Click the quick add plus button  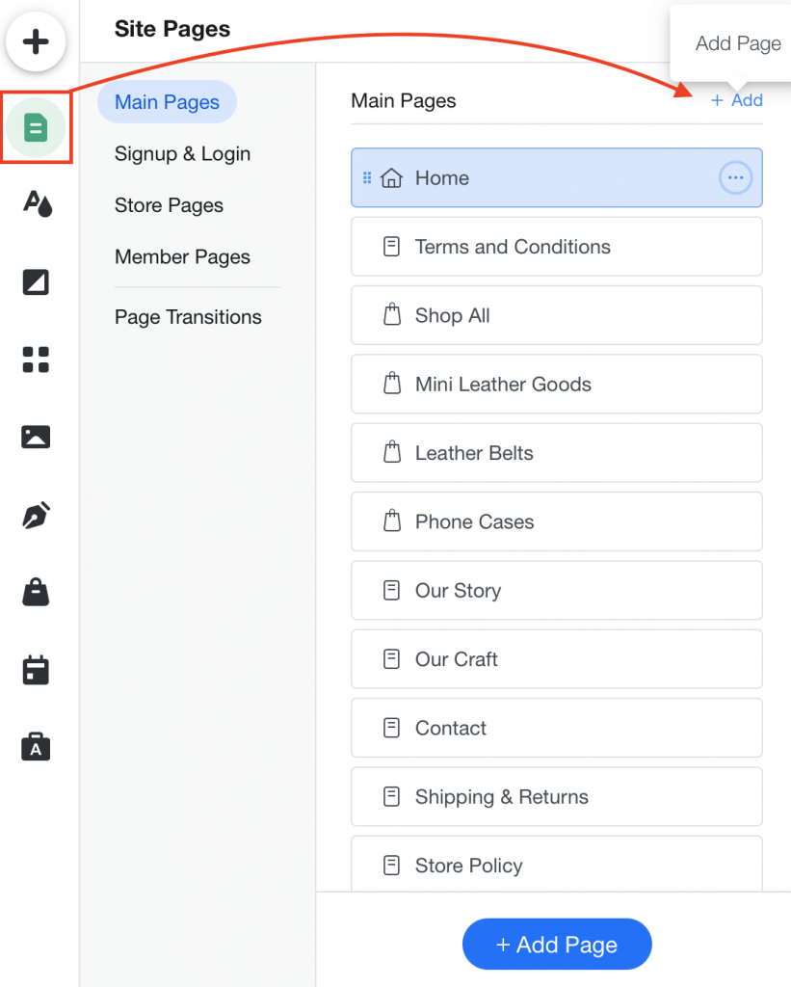36,41
